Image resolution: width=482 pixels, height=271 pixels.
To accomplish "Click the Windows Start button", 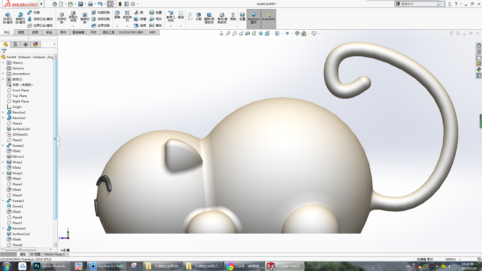I will [7, 266].
